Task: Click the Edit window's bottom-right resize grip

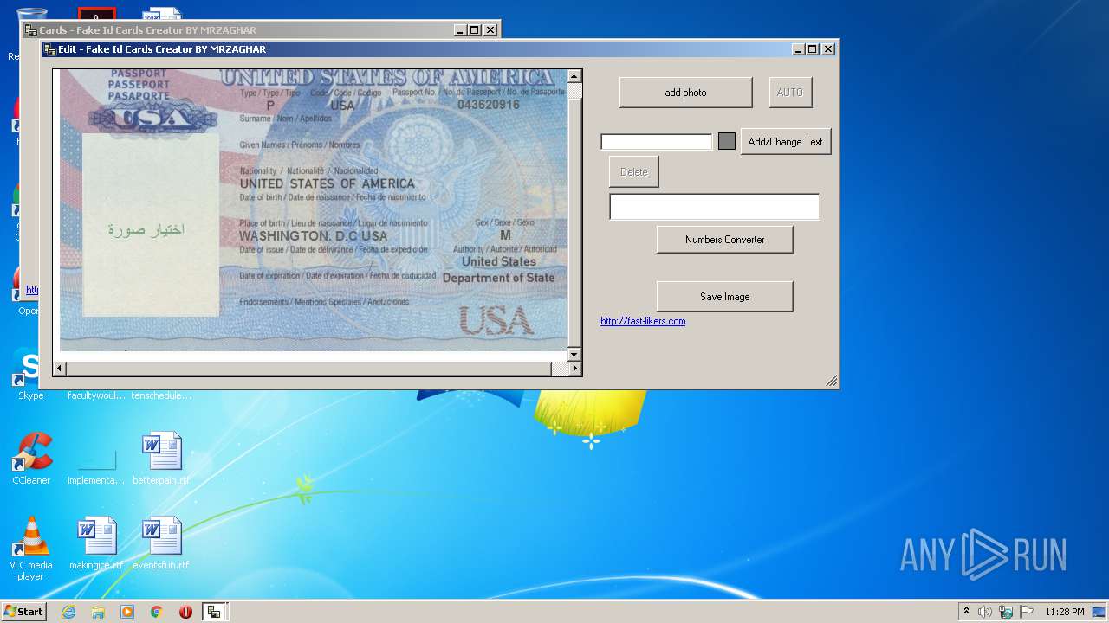Action: pos(831,381)
